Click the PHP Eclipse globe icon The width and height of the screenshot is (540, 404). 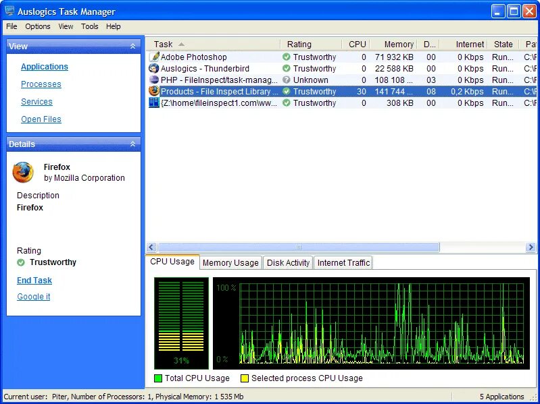tap(154, 80)
